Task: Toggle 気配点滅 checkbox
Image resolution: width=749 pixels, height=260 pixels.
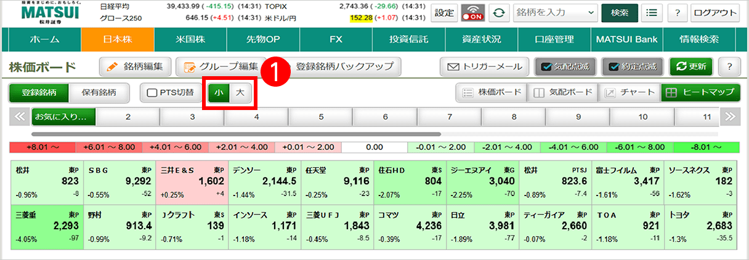Action: (564, 66)
